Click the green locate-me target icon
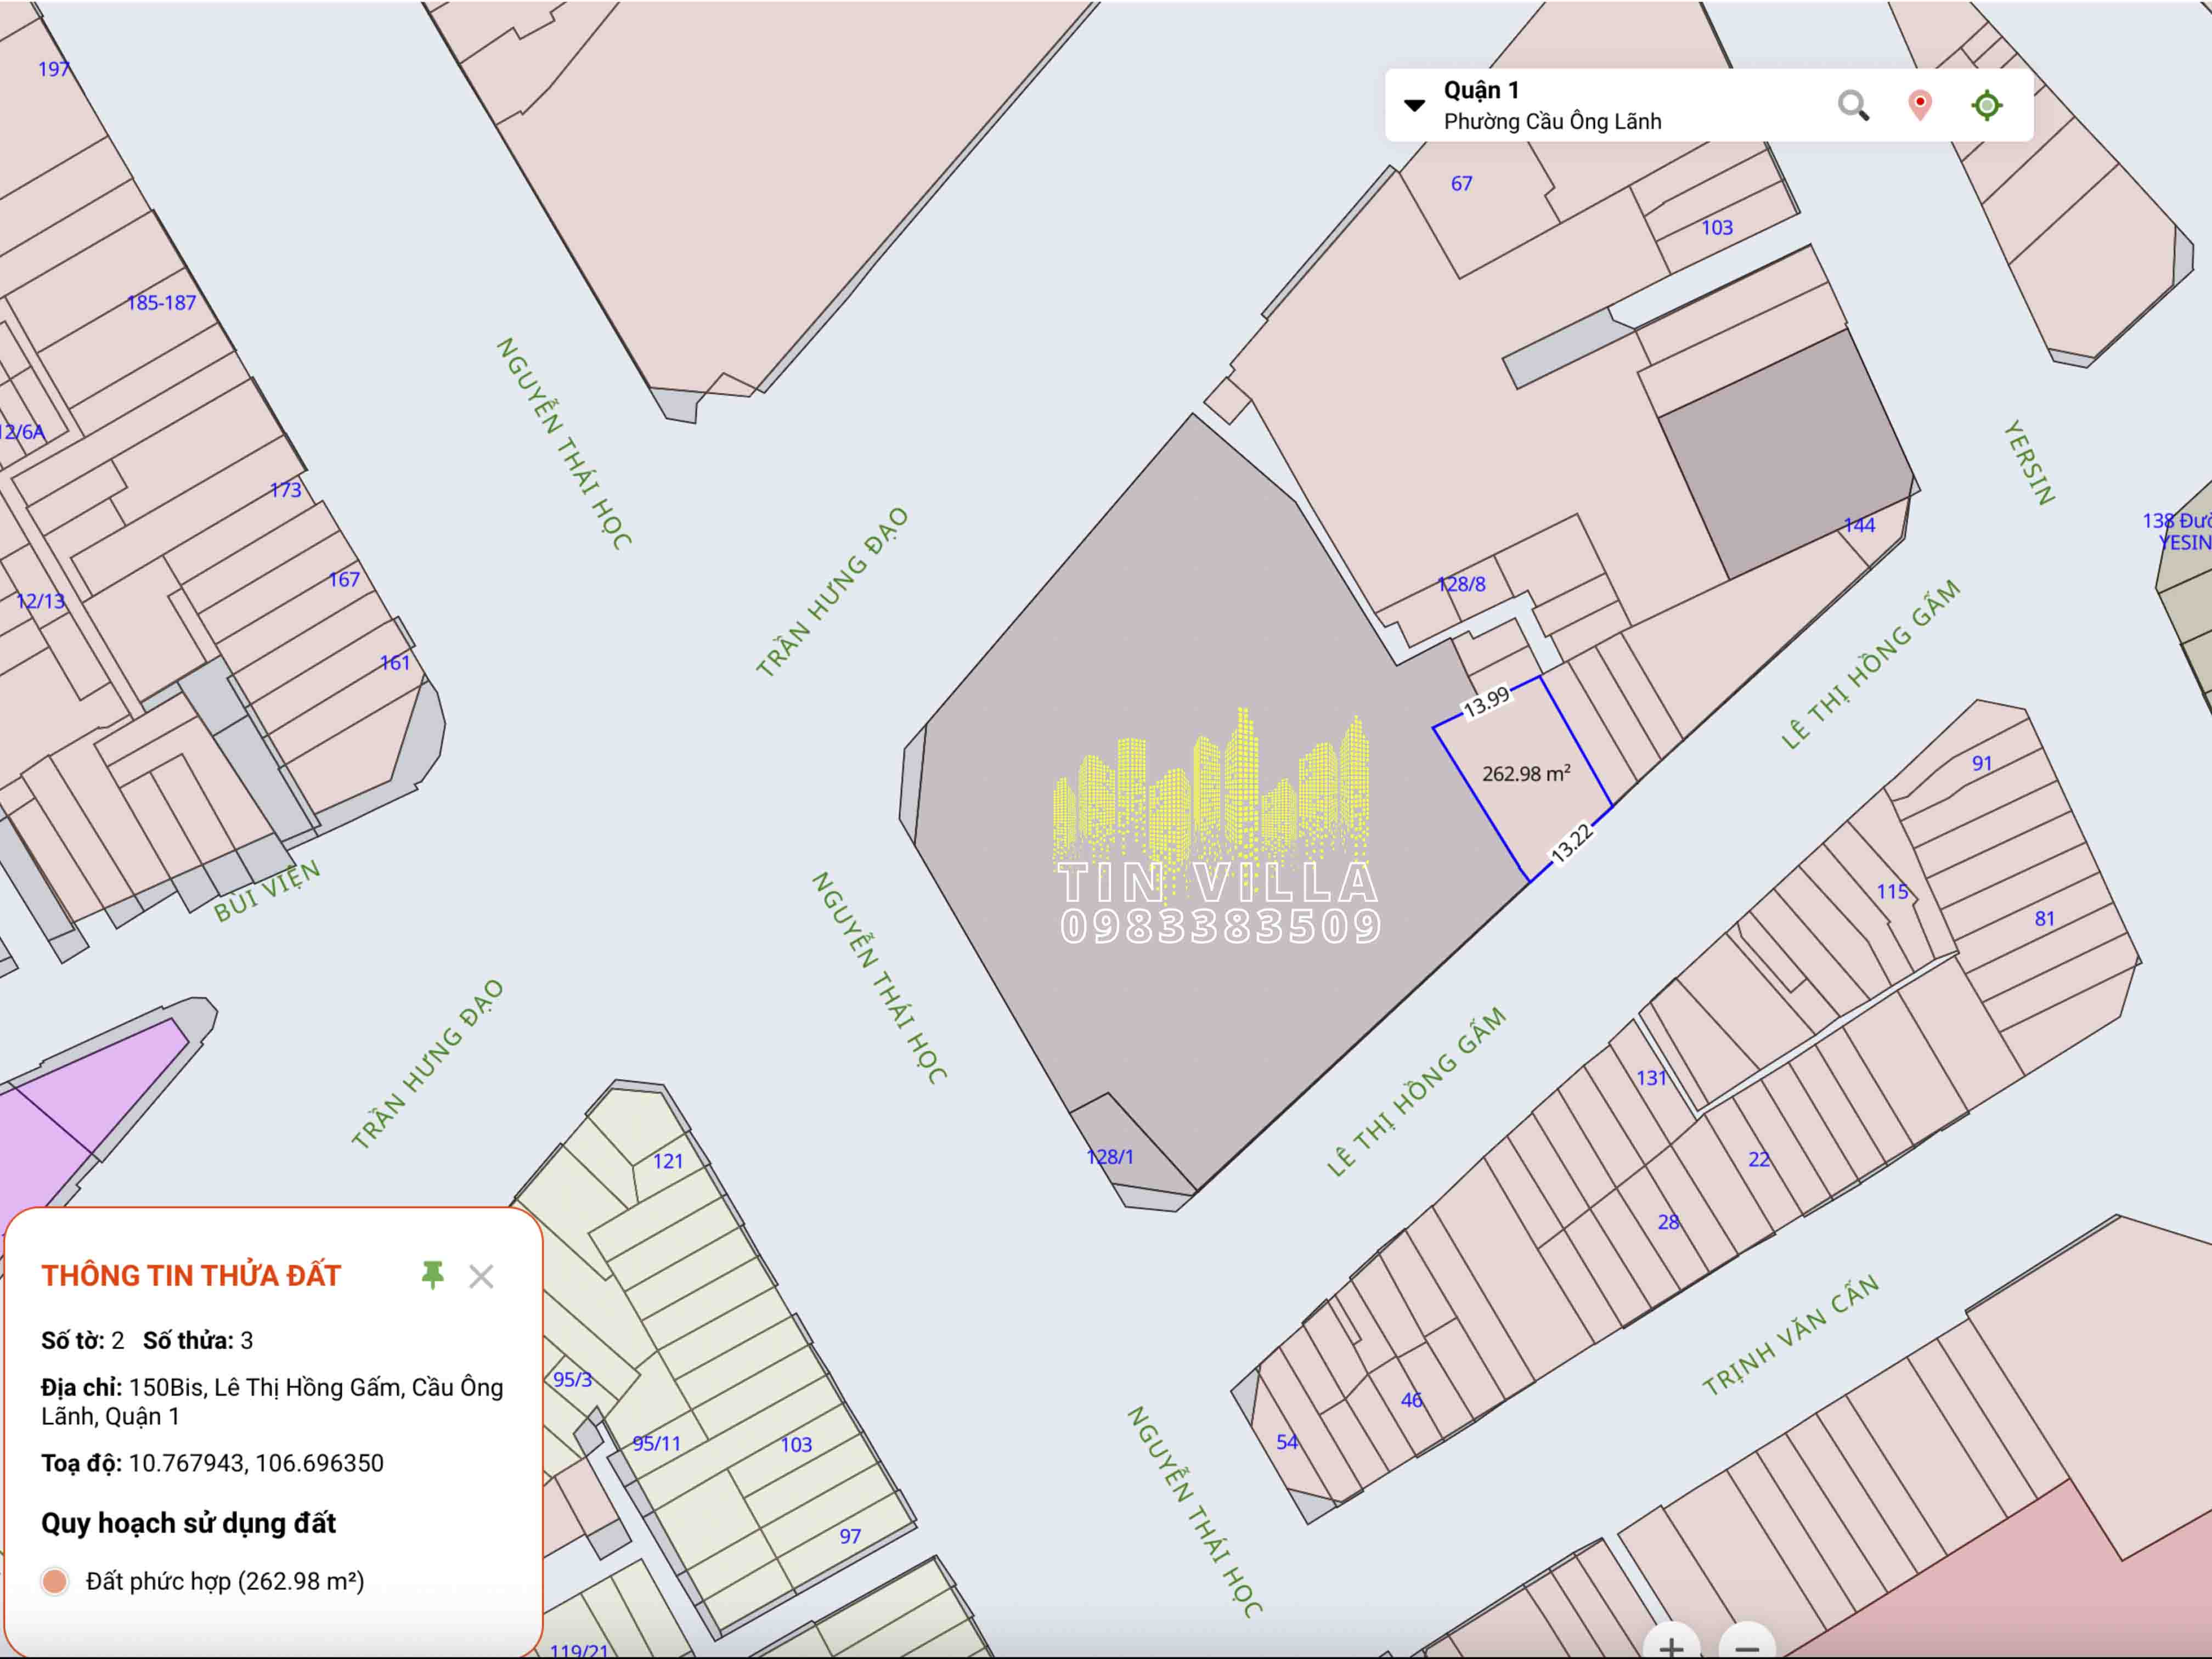The height and width of the screenshot is (1659, 2212). pyautogui.click(x=1986, y=105)
